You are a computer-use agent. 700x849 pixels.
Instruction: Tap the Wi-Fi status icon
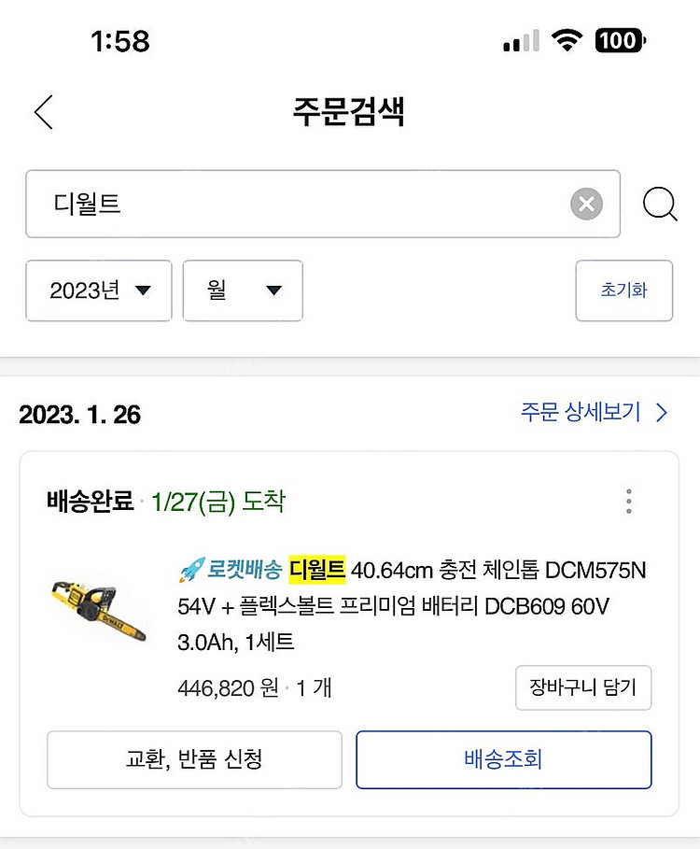(567, 40)
